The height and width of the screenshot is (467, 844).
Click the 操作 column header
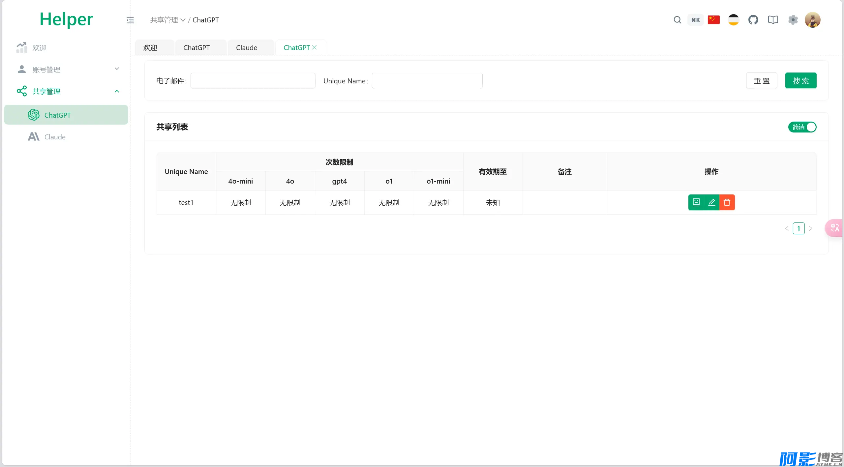pos(711,172)
